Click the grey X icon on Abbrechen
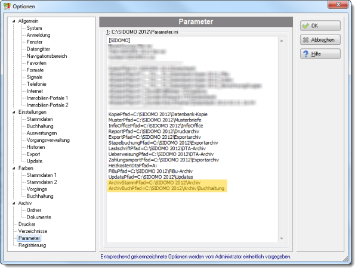This screenshot has width=358, height=271. (305, 40)
